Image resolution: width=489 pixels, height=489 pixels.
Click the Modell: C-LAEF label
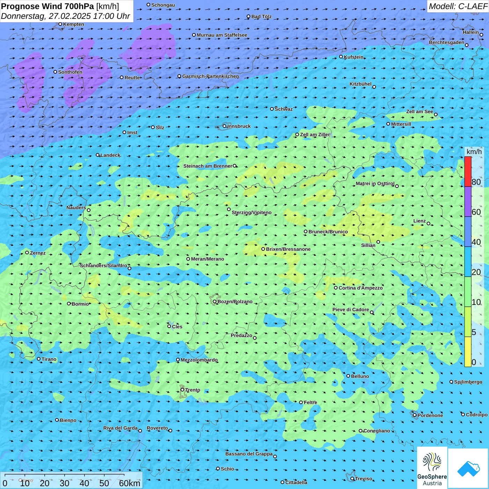point(458,6)
